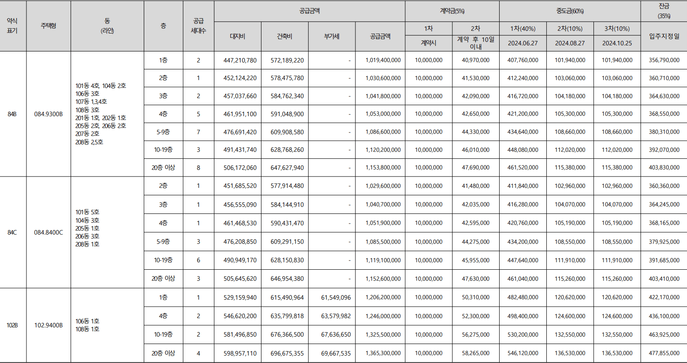Viewport: 687px width, 363px height.
Task: Click supply price 1,365,300,000
Action: click(383, 353)
